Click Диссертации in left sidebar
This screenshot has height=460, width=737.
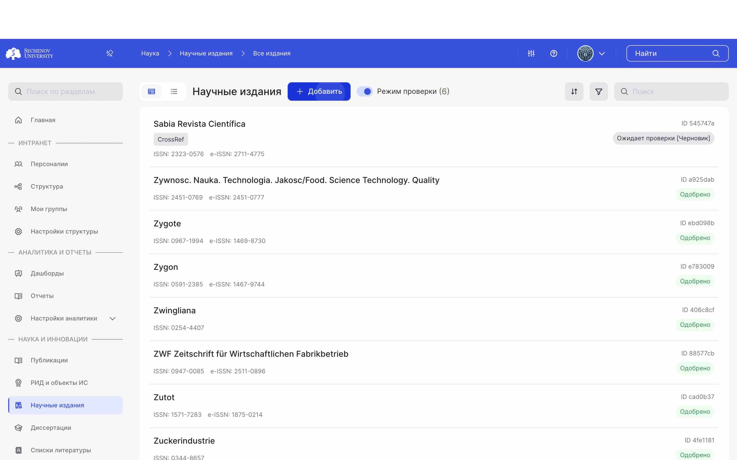pos(51,427)
